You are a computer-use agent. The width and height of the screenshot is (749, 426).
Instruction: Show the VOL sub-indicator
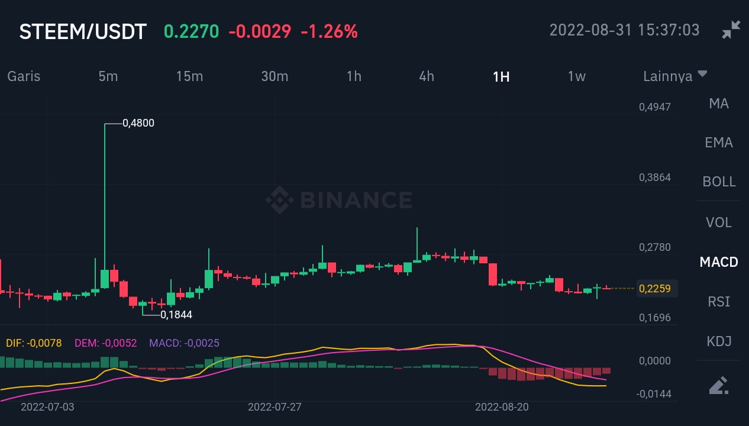(x=719, y=222)
